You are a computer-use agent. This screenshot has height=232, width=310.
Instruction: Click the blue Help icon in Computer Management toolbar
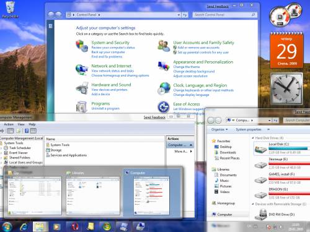click(27, 131)
